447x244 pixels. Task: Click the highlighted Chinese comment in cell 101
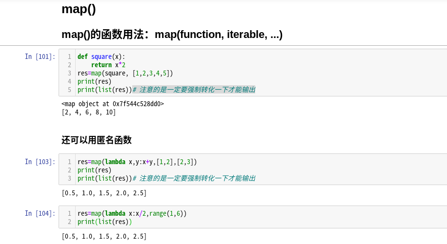[194, 90]
